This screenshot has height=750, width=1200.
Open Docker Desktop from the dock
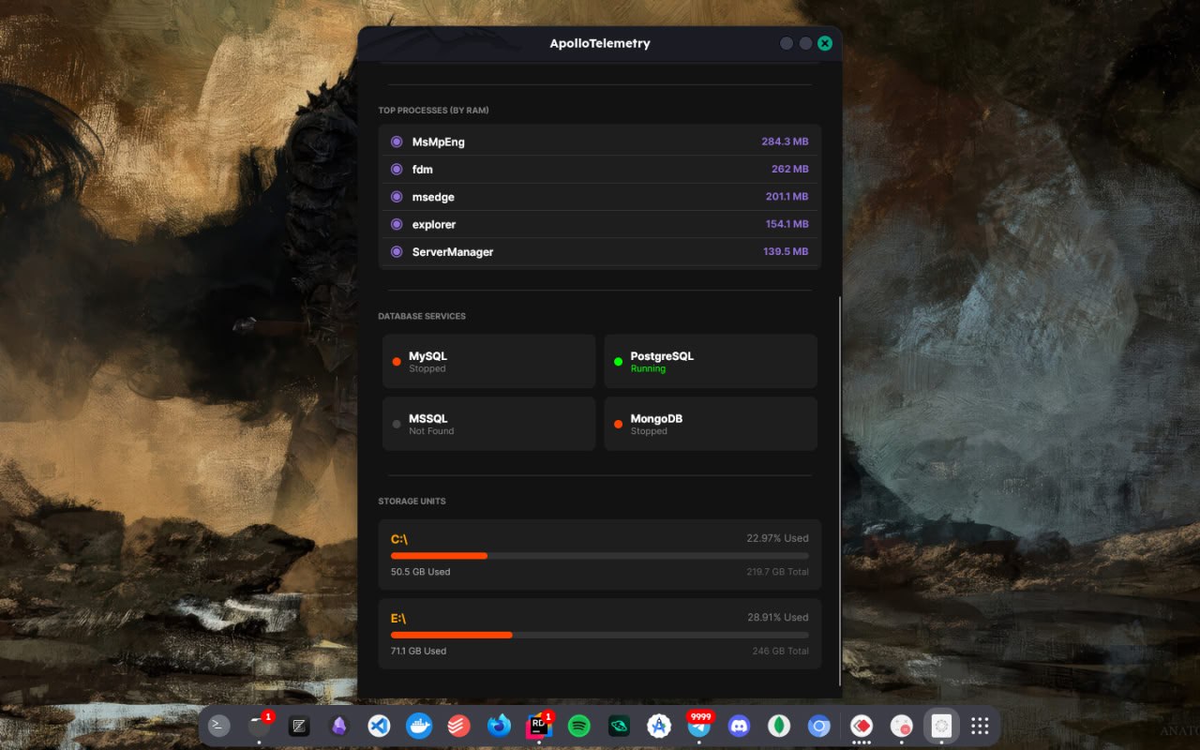click(x=419, y=726)
